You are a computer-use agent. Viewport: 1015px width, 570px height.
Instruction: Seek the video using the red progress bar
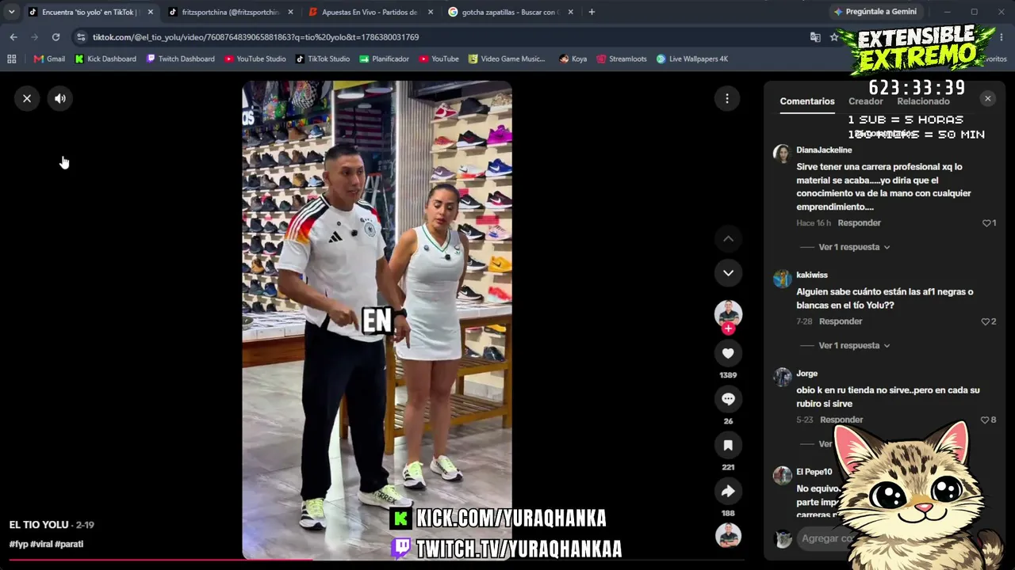pos(377,560)
